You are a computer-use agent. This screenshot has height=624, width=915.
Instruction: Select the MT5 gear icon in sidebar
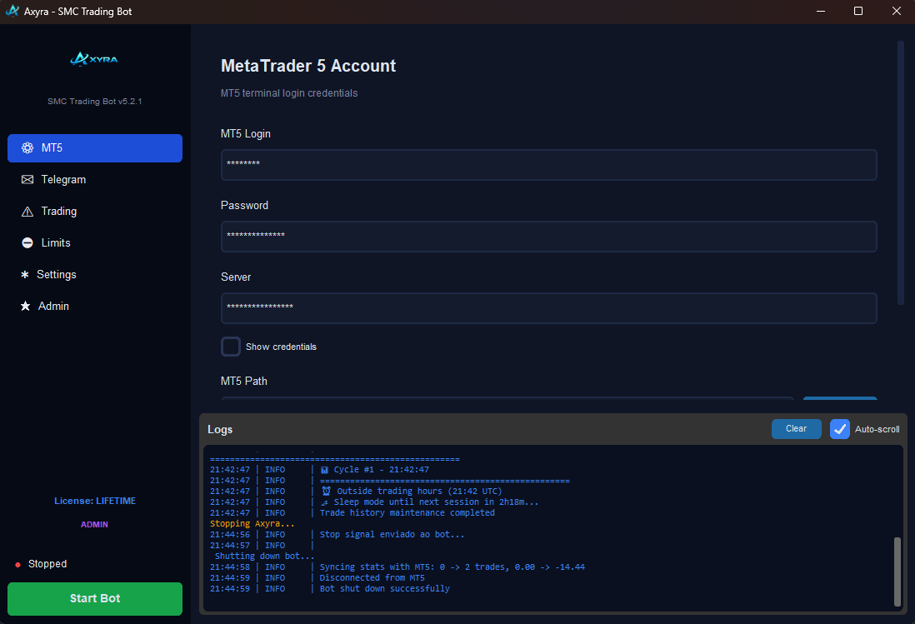pos(26,147)
